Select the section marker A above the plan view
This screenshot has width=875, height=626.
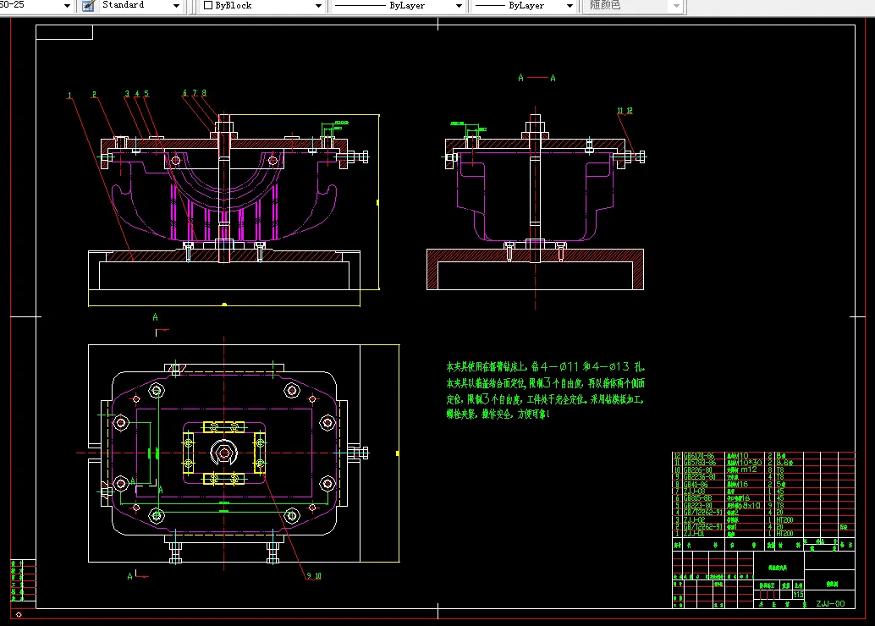155,317
